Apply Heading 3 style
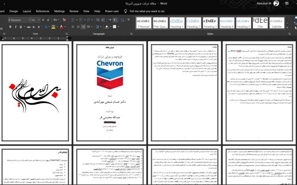The image size is (297, 185). click(x=210, y=23)
